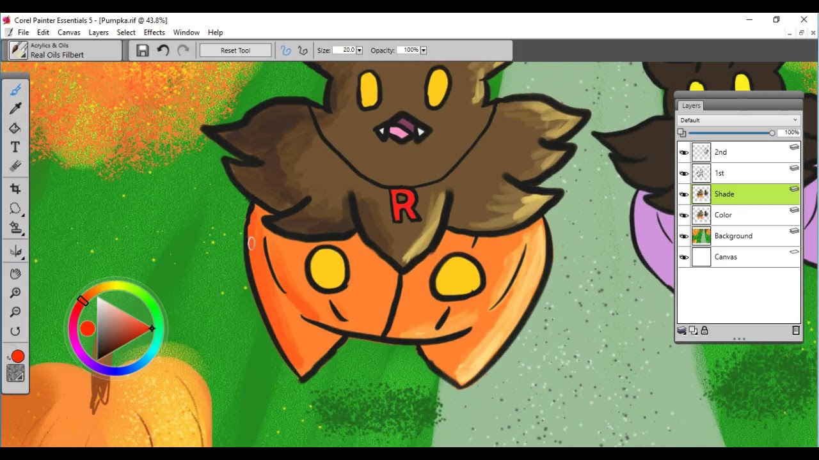Click the layer opacity slider
Screen dimensions: 819x460
(x=731, y=133)
